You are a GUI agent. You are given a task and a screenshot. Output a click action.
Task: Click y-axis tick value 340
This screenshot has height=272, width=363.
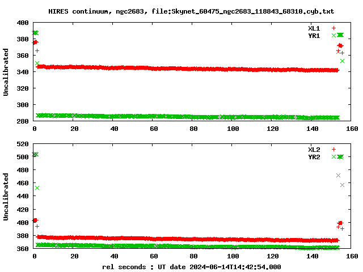[x=23, y=72]
